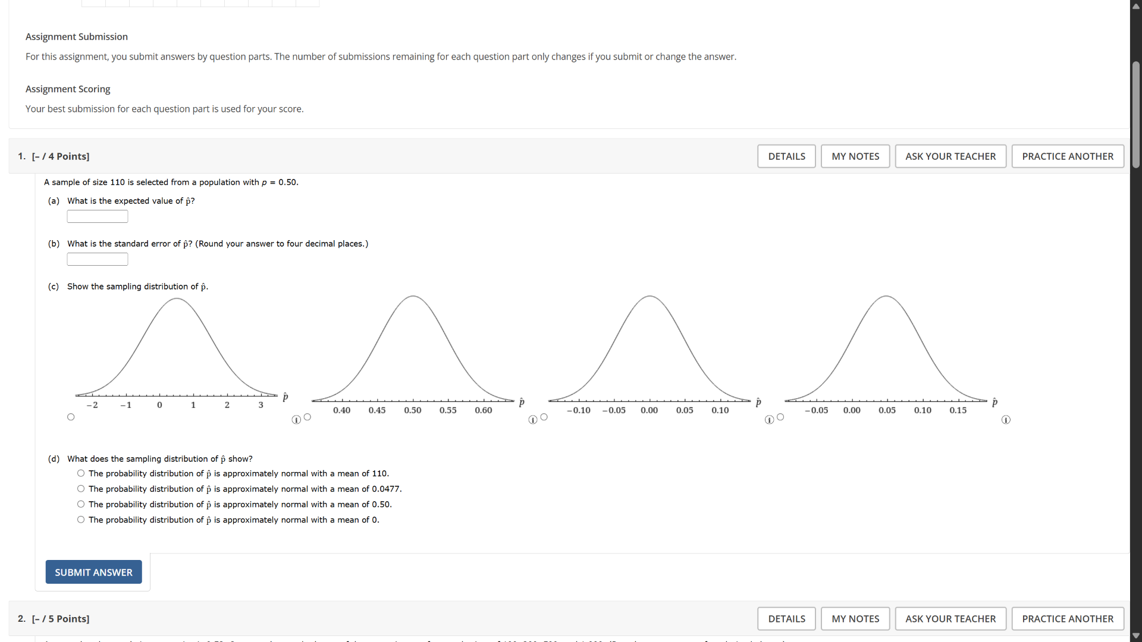Select the first graph with -2 to 3 axis
The height and width of the screenshot is (642, 1142).
71,417
